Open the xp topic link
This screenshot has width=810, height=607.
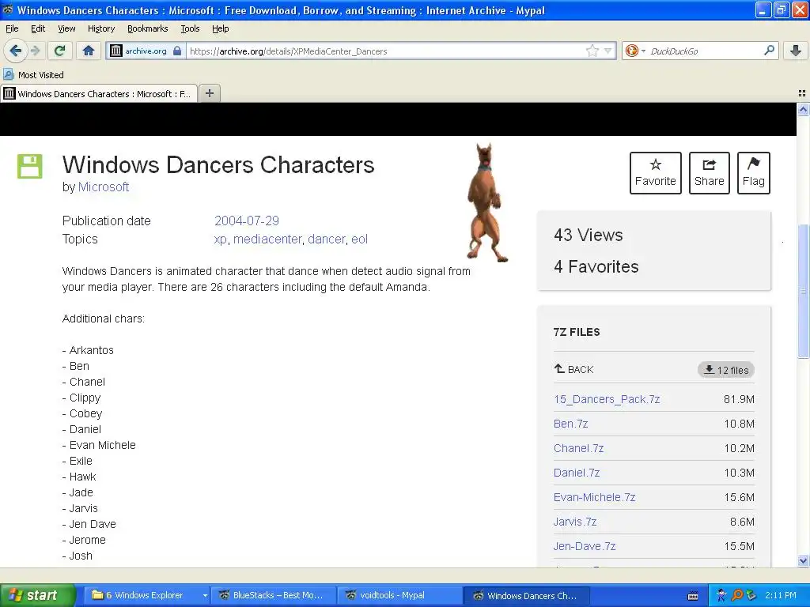pos(220,239)
